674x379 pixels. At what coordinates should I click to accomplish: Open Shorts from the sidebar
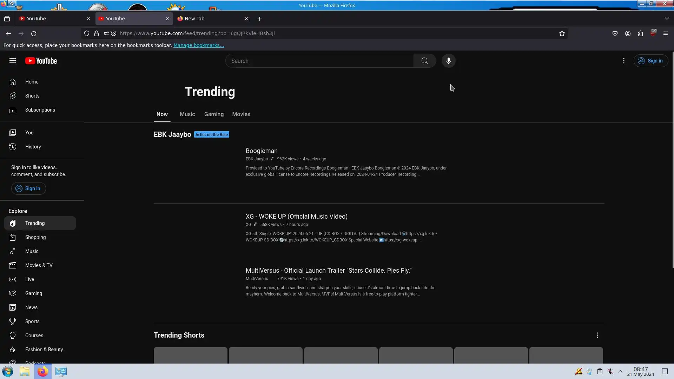[x=32, y=96]
